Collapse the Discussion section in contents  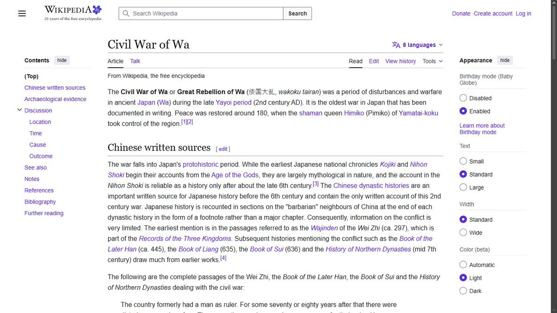[x=19, y=110]
